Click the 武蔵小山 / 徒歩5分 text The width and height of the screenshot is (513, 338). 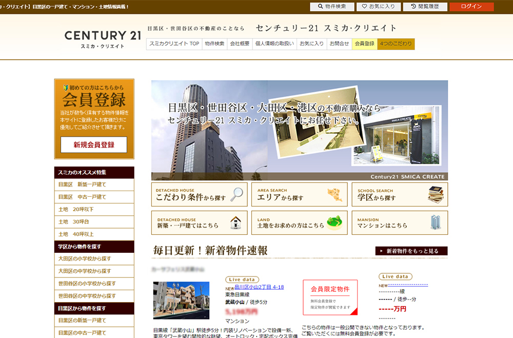click(x=246, y=303)
